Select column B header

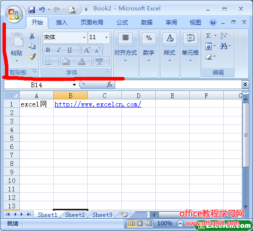point(70,95)
